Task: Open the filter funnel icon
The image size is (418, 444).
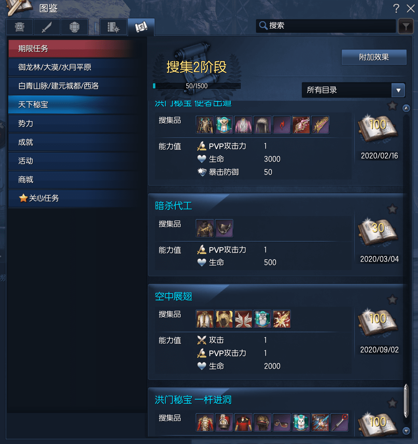Action: pos(406,26)
